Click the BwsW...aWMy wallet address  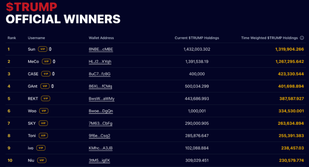coord(101,99)
